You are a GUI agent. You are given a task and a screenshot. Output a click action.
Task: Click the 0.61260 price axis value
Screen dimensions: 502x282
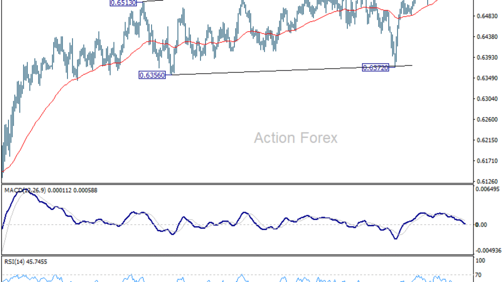[487, 181]
